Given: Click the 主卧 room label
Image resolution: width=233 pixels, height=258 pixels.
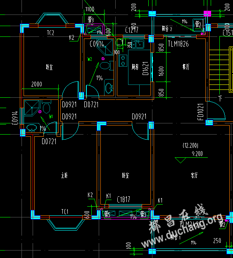Looking at the screenshot, I should tap(64, 176).
